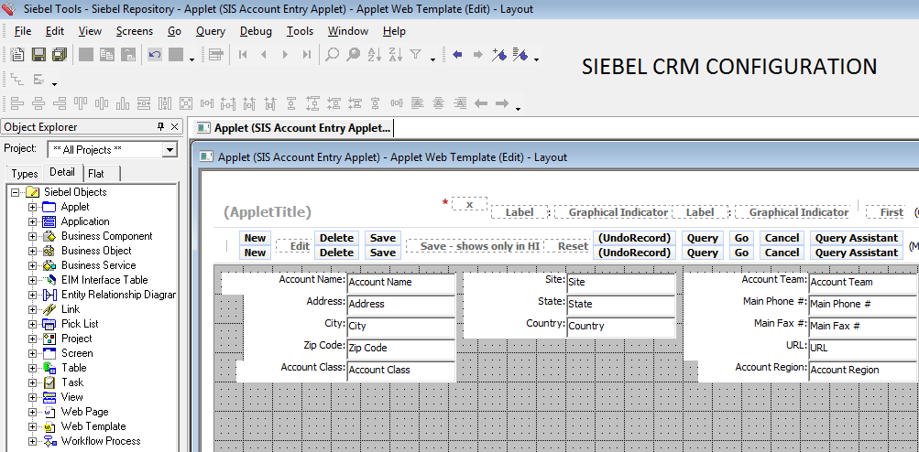Select the Zip Code field control
The height and width of the screenshot is (452, 919).
pos(401,348)
